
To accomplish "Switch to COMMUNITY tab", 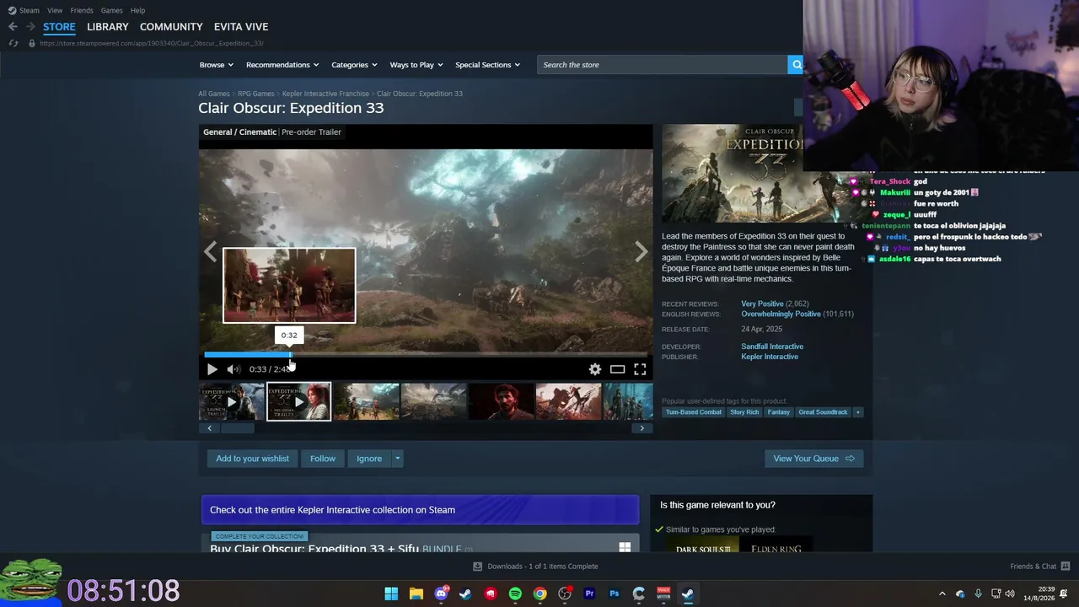I will 171,27.
